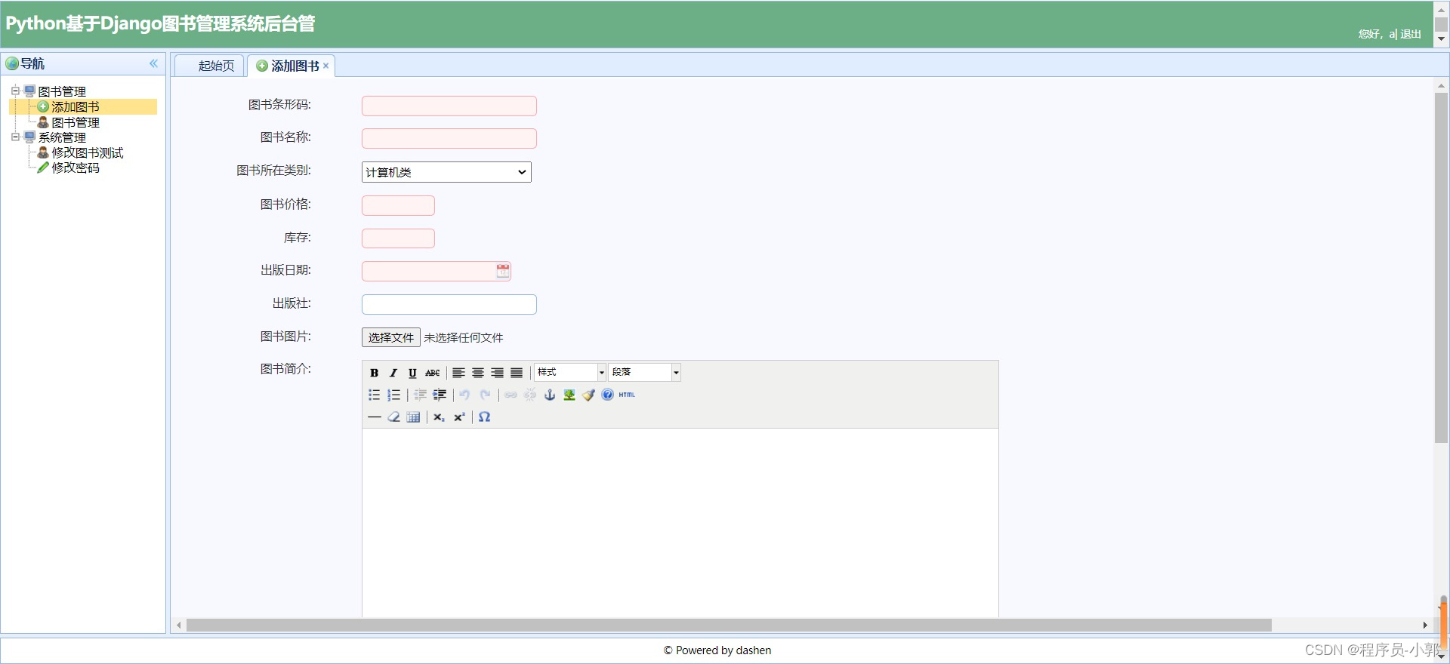Remove formatting with eraser icon
This screenshot has height=664, width=1450.
pos(393,417)
